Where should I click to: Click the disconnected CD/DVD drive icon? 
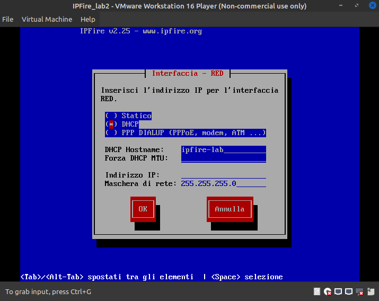(328, 291)
